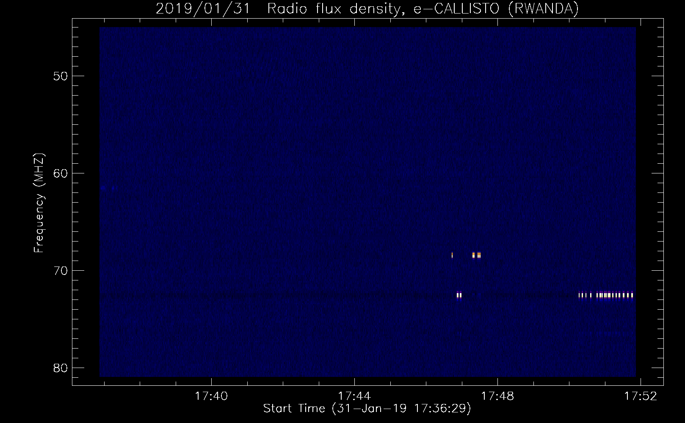
Task: Click the 17:48 time tick label
Action: click(x=498, y=396)
